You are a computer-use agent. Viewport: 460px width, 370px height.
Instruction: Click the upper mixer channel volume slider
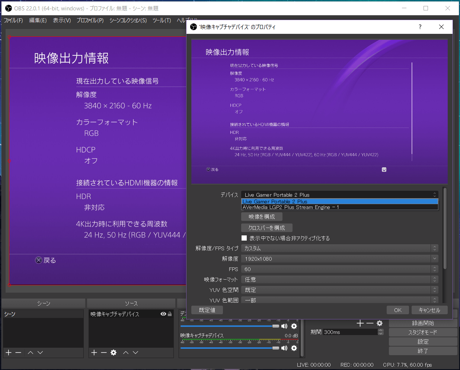point(230,326)
